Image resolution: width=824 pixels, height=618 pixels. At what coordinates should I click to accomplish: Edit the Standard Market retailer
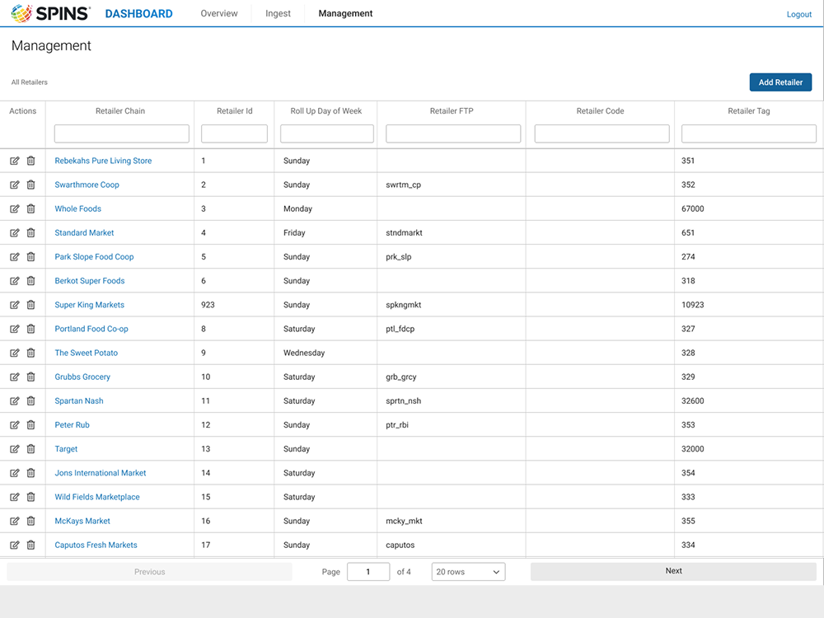coord(15,233)
